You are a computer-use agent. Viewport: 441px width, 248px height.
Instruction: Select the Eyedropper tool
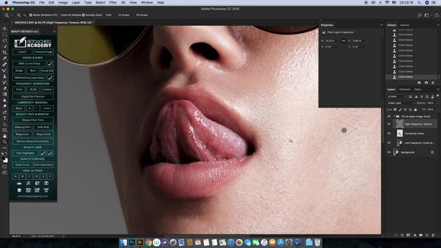coord(5,58)
